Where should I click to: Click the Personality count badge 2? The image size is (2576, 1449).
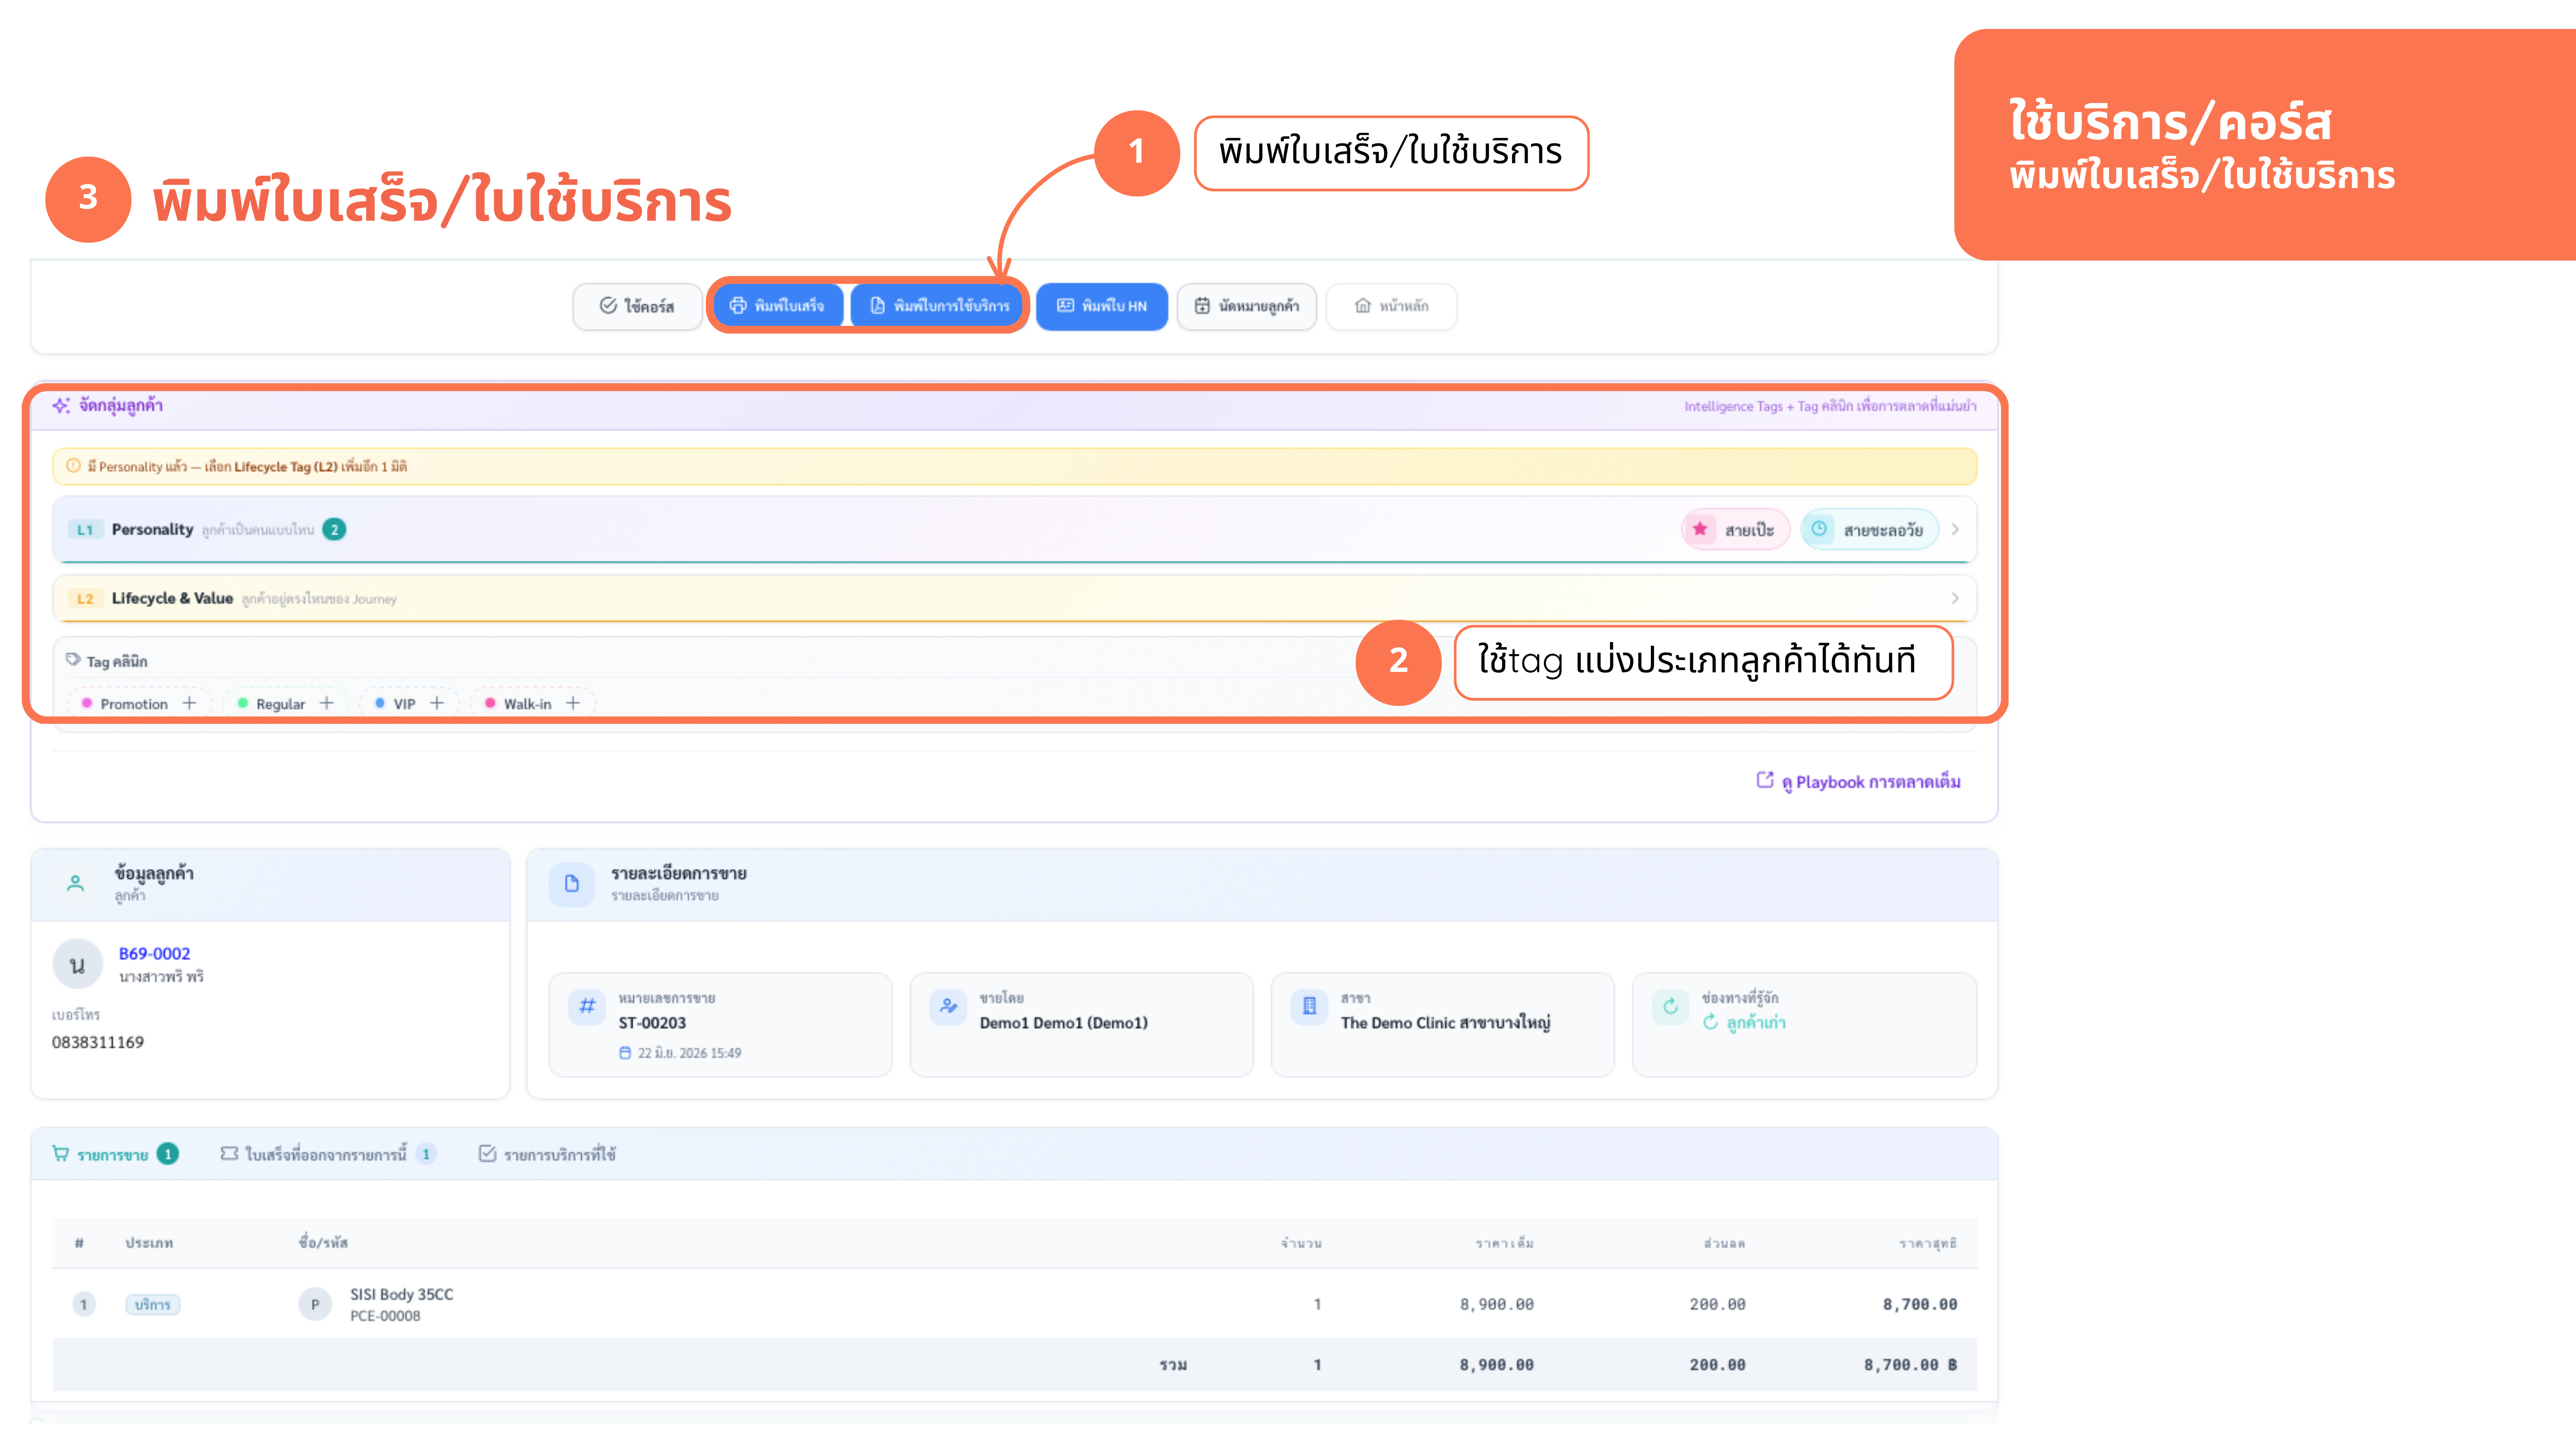pos(334,529)
